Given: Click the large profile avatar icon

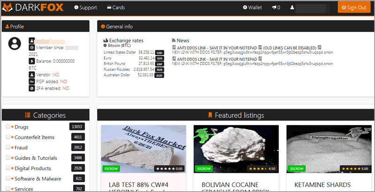Looking at the screenshot, I should click(x=15, y=43).
